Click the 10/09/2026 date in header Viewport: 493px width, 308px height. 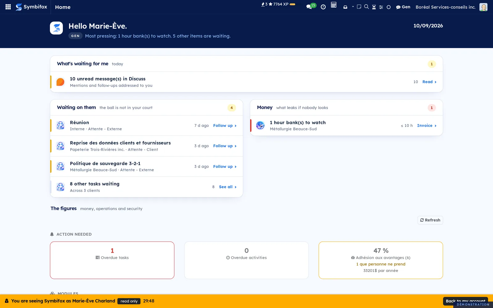tap(428, 26)
